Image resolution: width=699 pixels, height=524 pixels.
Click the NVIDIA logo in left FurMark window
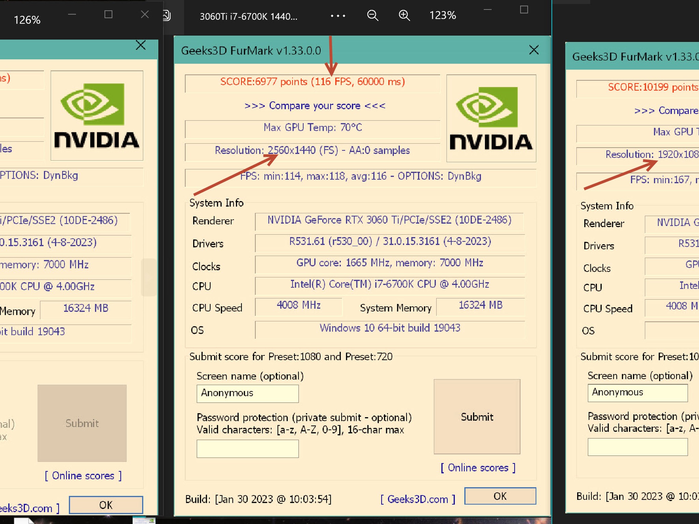[x=97, y=116]
